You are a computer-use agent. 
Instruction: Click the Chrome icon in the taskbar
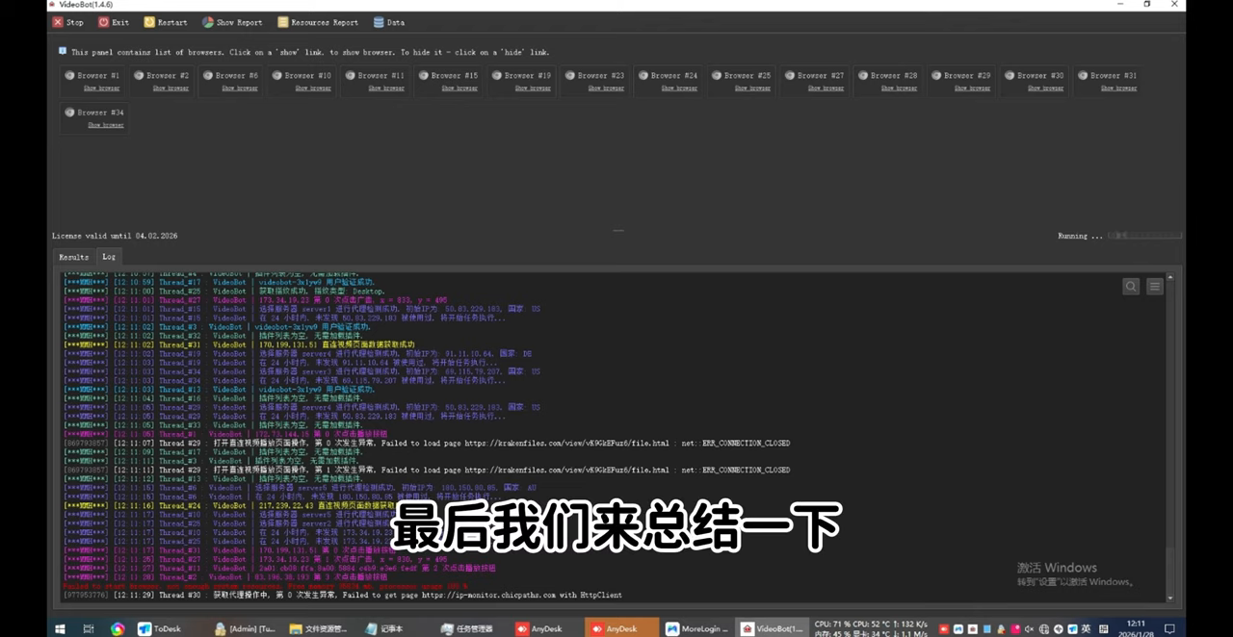click(x=118, y=629)
